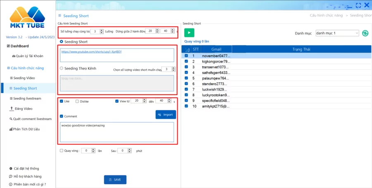372x188 pixels.
Task: Click the short video count stepper
Action: click(x=174, y=69)
